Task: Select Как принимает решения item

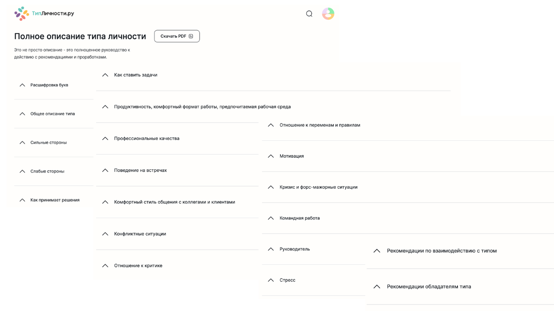Action: coord(55,200)
